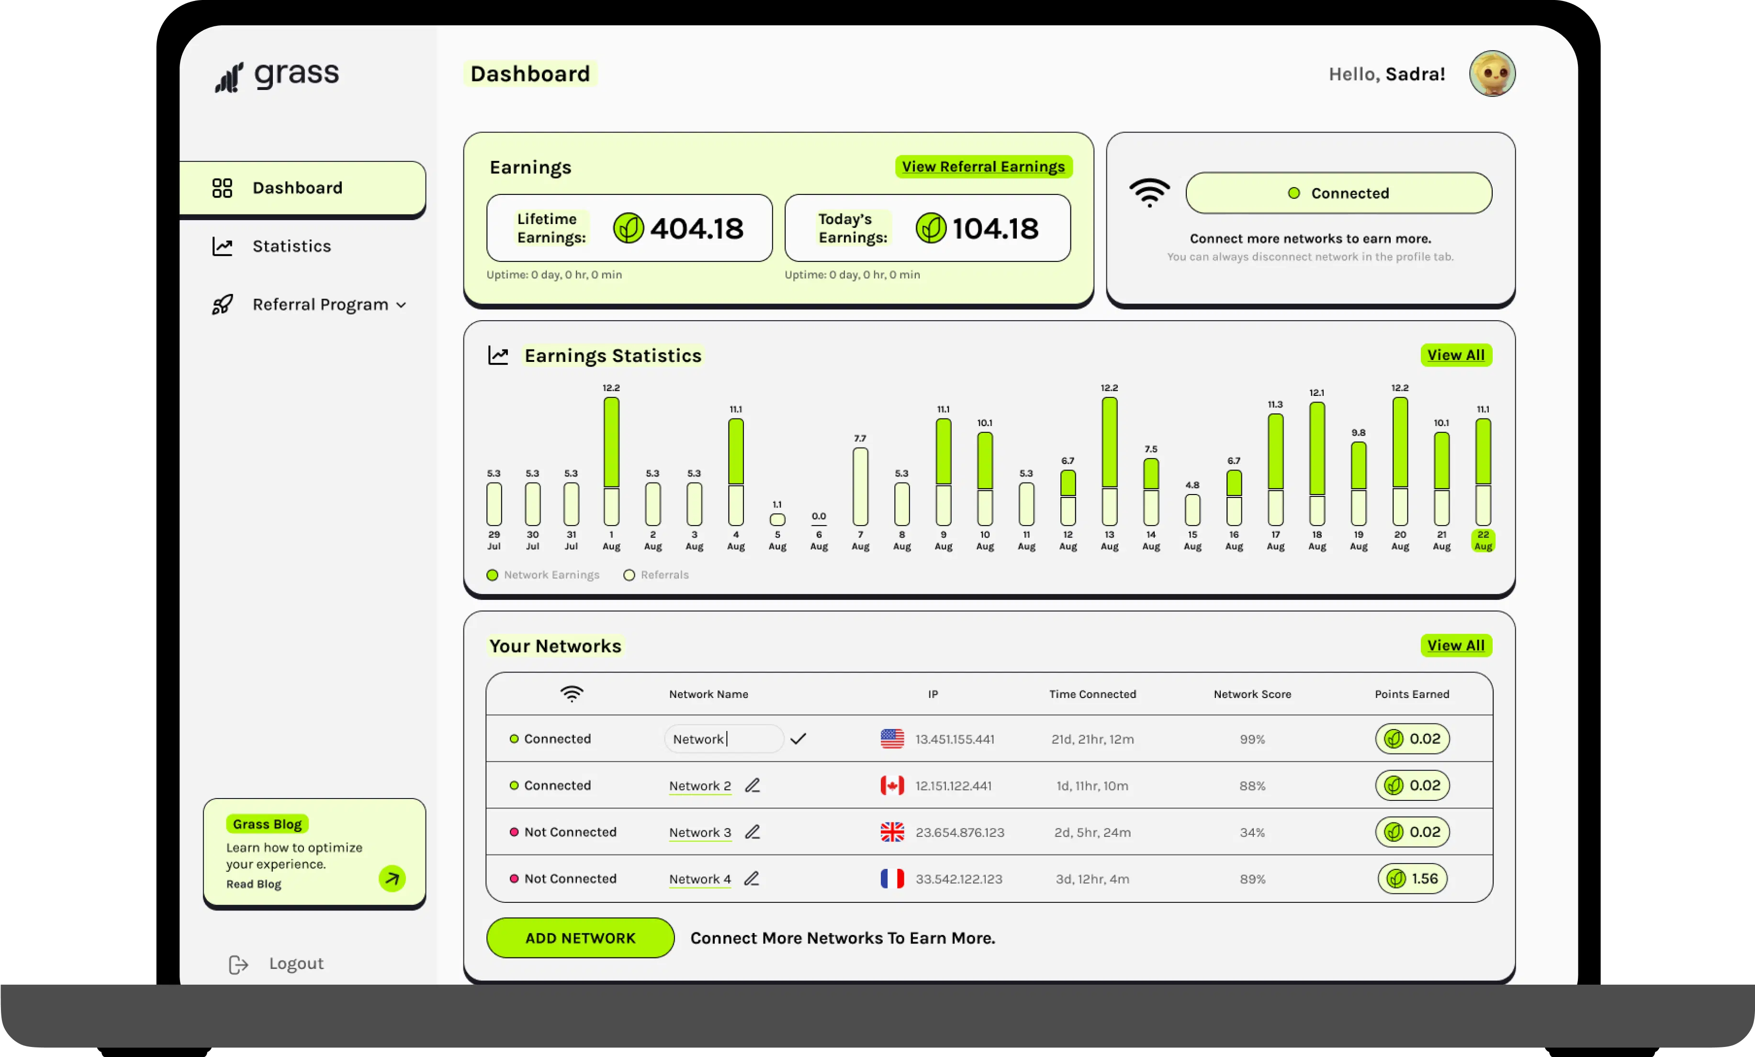Confirm network name with checkmark icon
Screen dimensions: 1755x1057
pyautogui.click(x=798, y=739)
